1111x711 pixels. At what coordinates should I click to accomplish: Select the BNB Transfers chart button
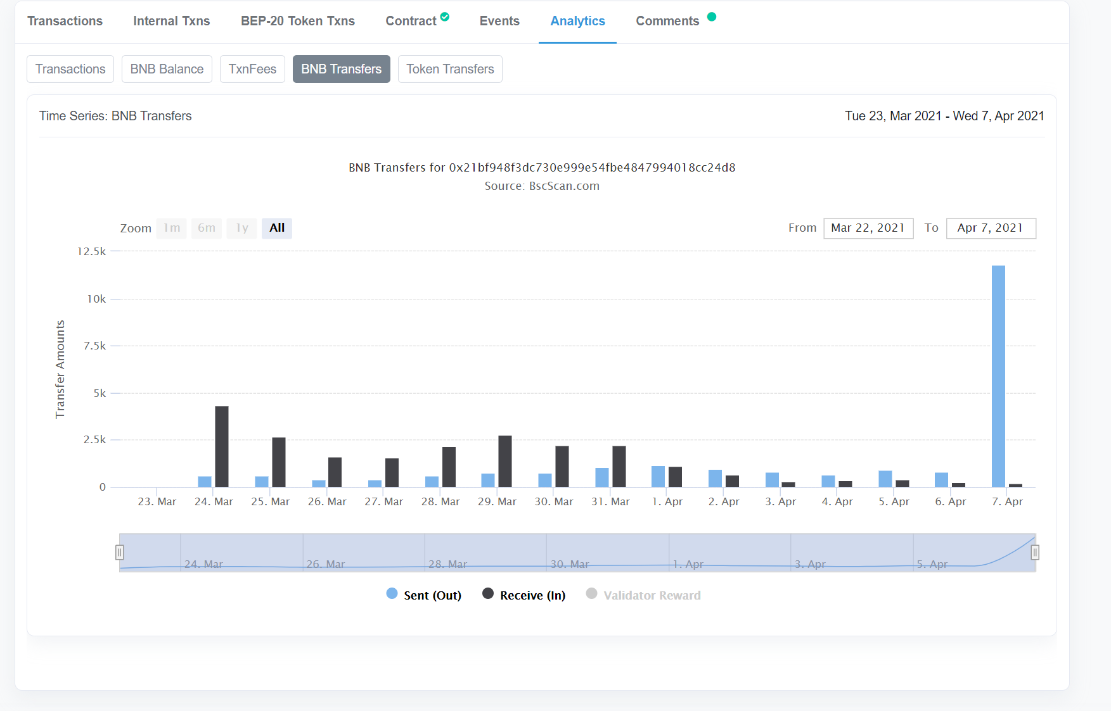342,69
